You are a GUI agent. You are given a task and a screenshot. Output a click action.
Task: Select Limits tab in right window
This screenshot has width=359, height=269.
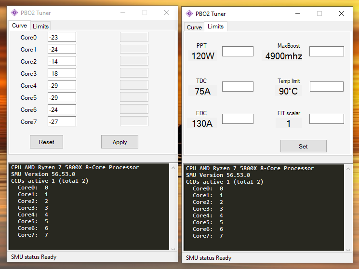(x=215, y=27)
